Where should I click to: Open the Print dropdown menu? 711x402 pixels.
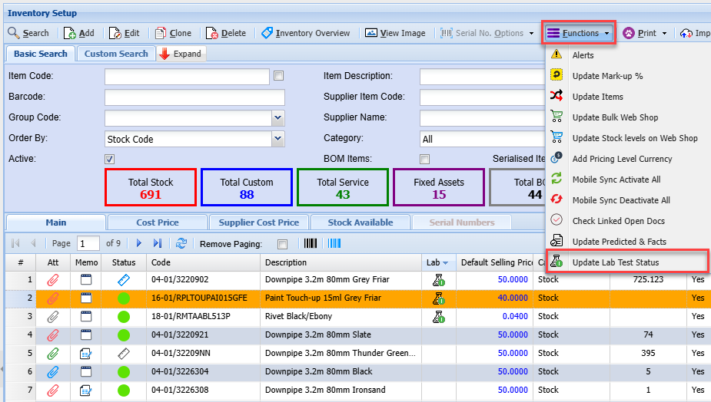coord(663,33)
